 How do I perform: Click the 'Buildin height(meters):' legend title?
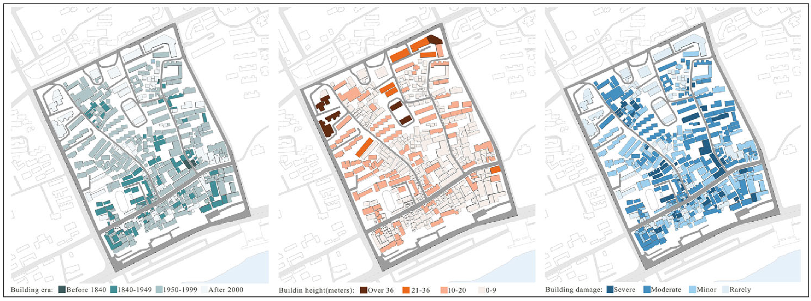(316, 291)
